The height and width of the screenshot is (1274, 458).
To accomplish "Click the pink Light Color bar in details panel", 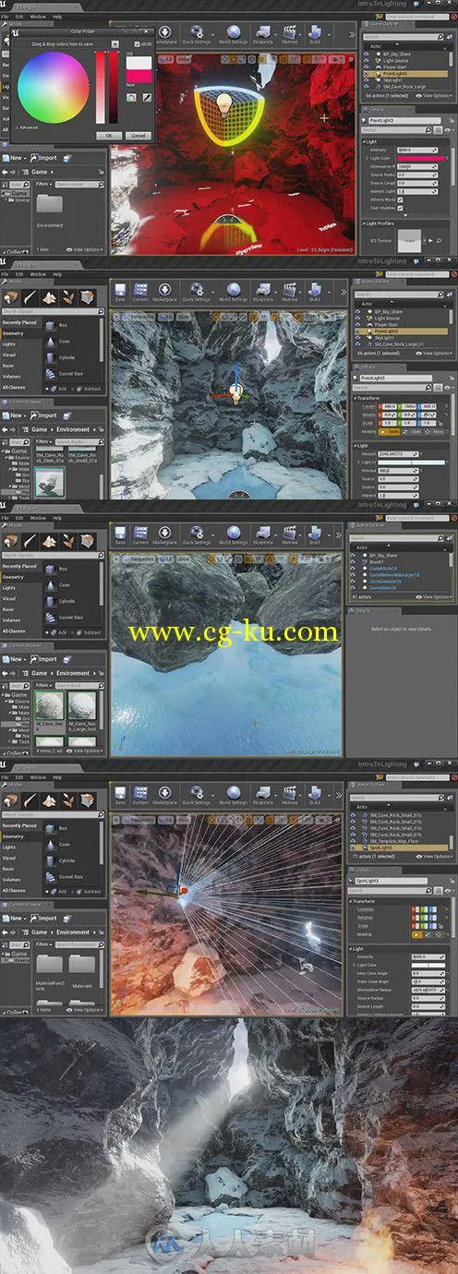I will (423, 158).
